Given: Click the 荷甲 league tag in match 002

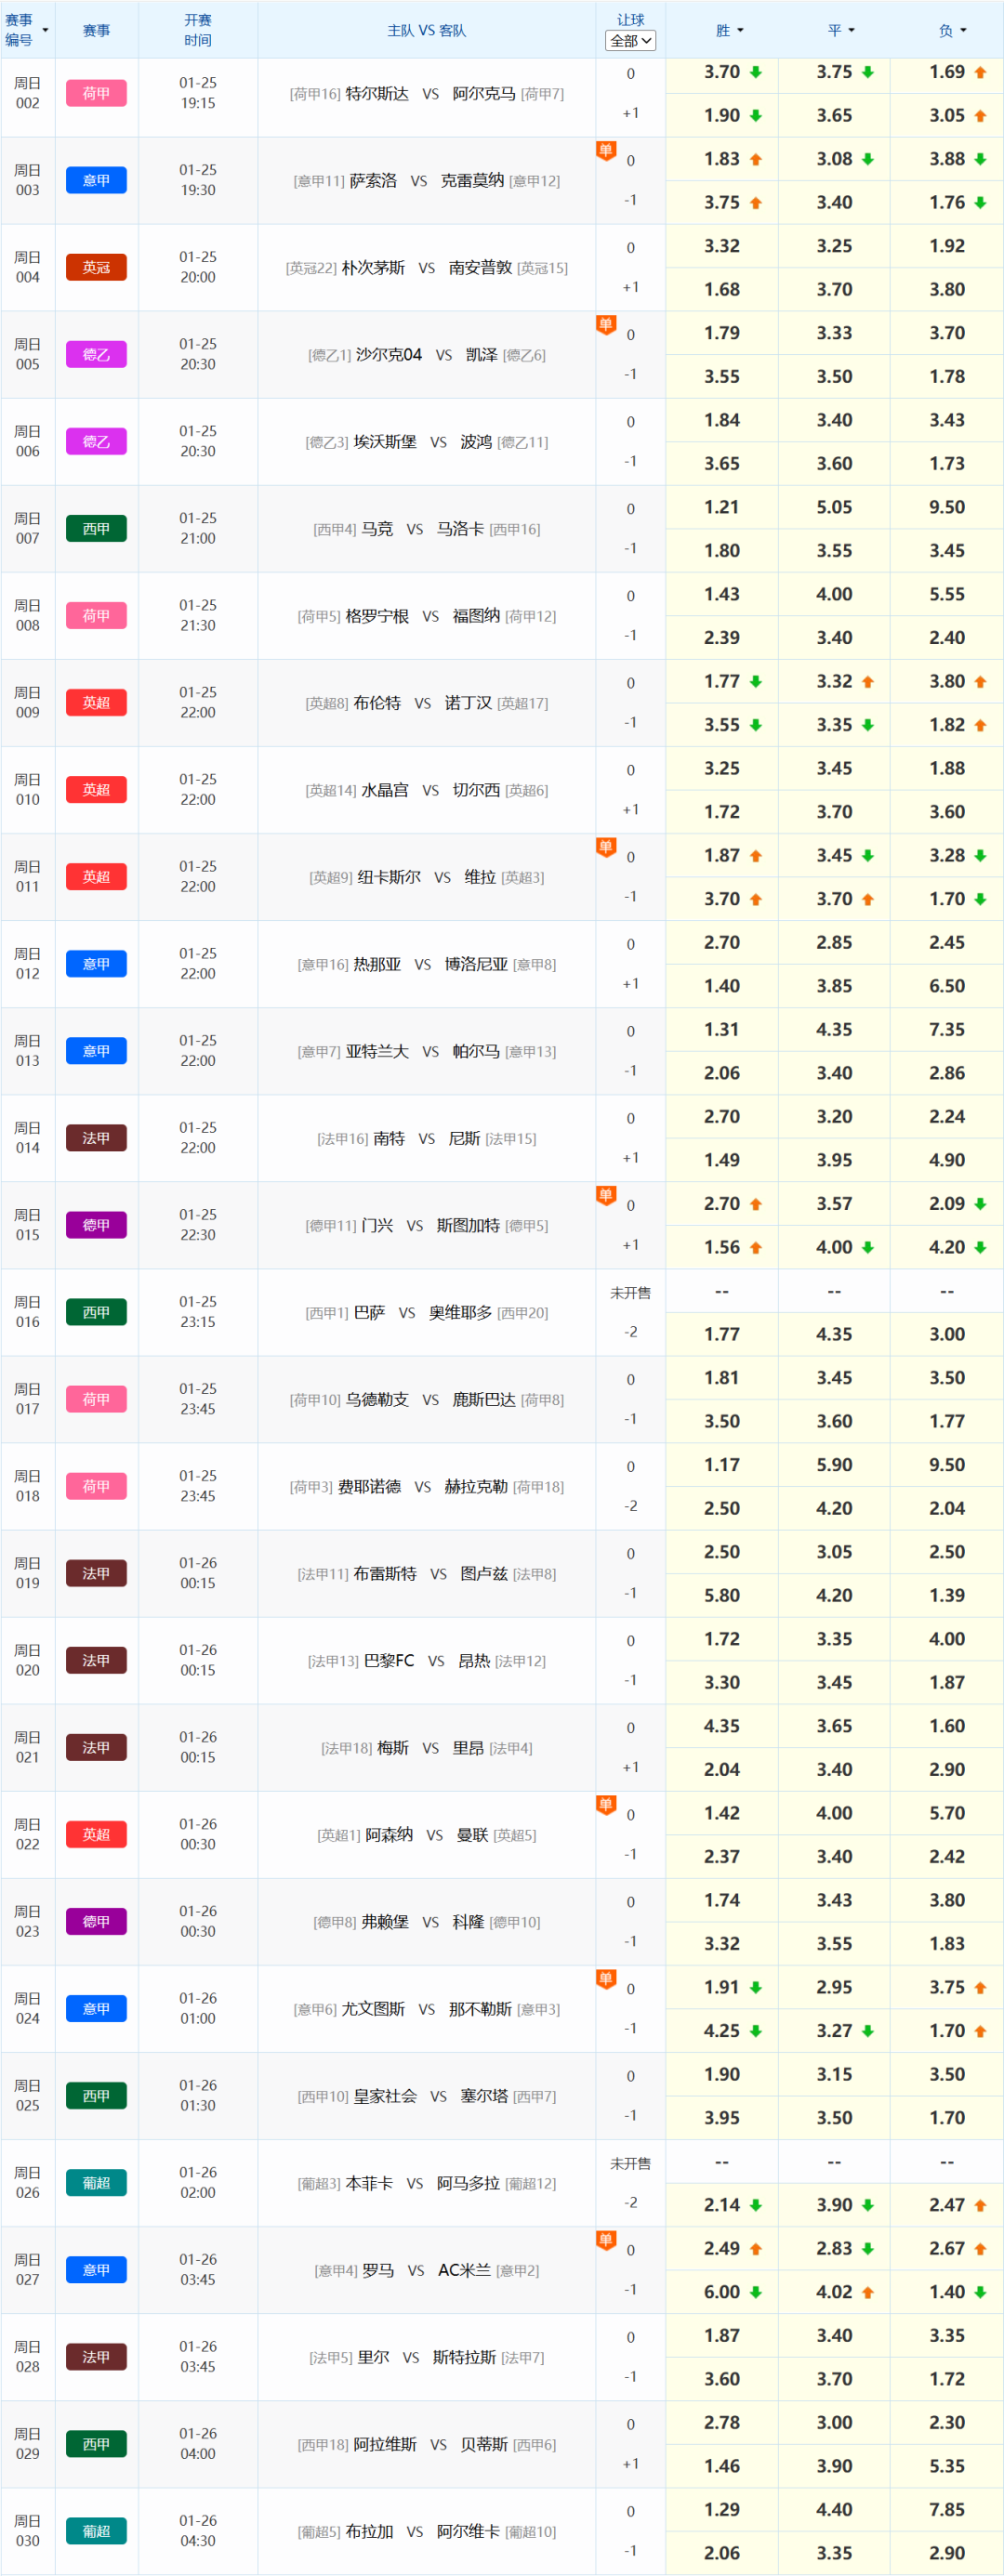Looking at the screenshot, I should point(96,93).
